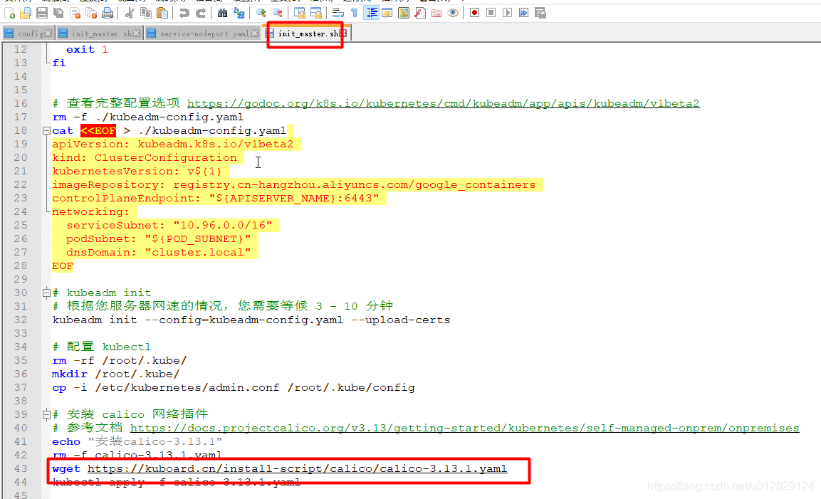Collapse the fold at line 30 comment
The image size is (821, 499).
(46, 293)
